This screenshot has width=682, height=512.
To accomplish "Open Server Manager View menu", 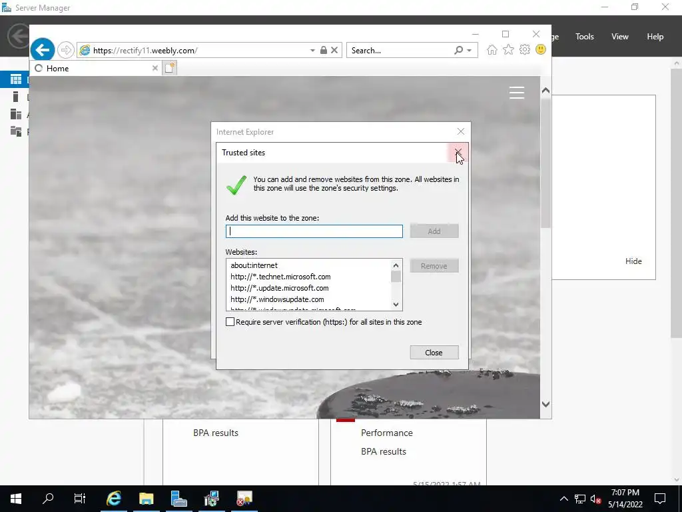I will tap(620, 37).
